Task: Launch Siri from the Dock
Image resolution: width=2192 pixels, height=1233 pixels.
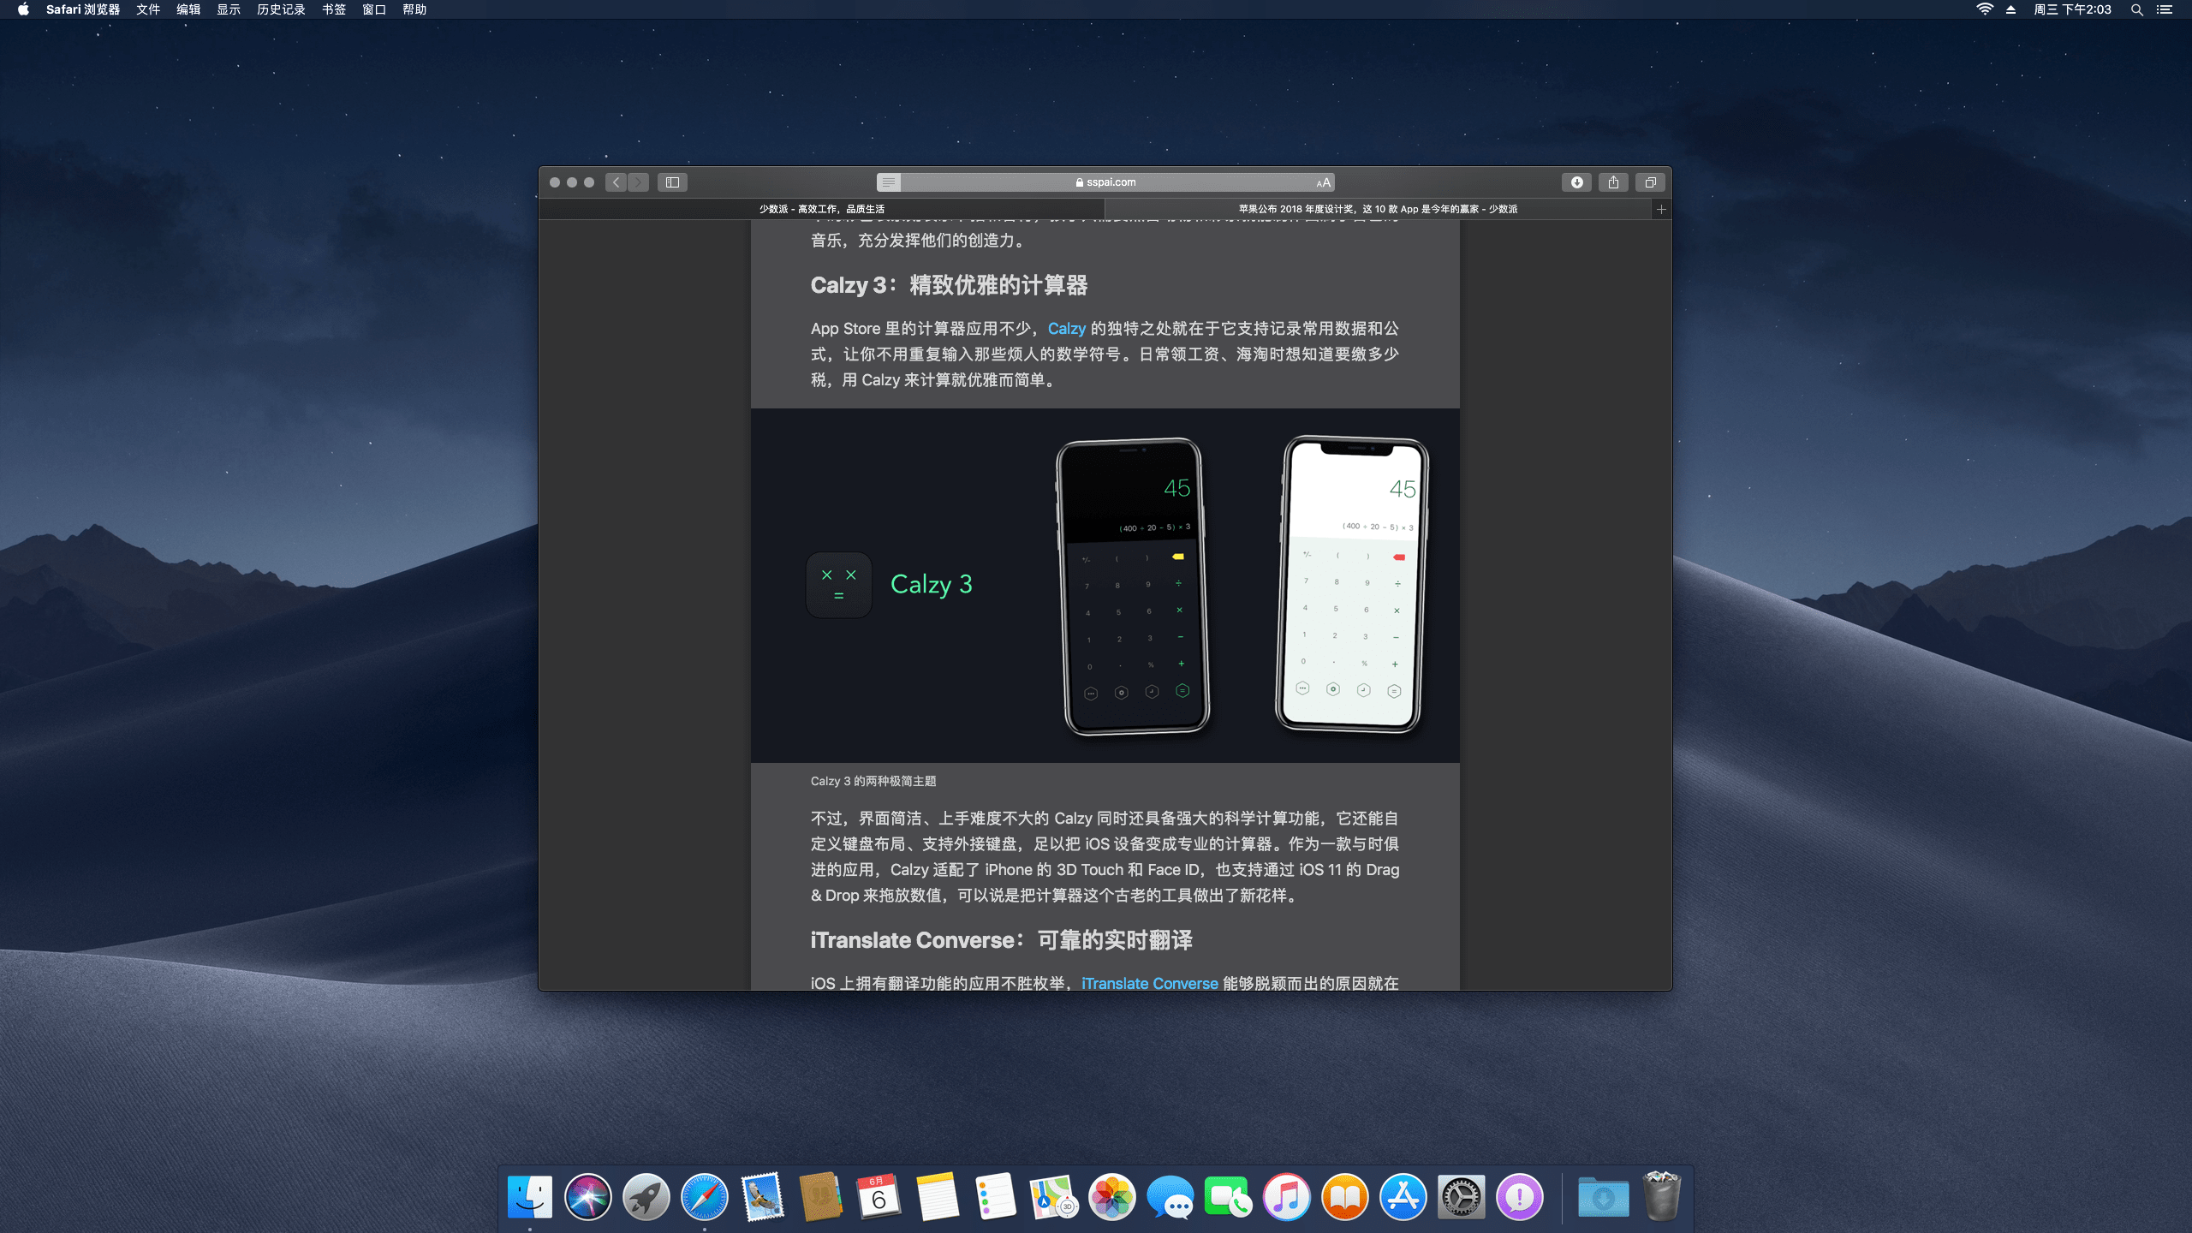Action: click(x=588, y=1196)
